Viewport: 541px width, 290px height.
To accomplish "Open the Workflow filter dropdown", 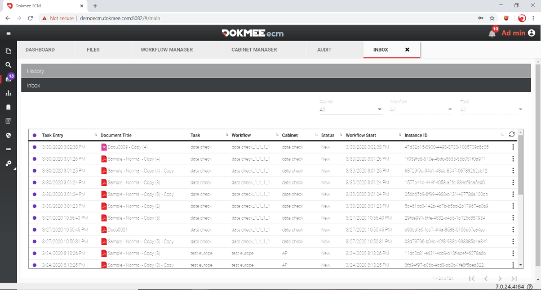I will [421, 110].
